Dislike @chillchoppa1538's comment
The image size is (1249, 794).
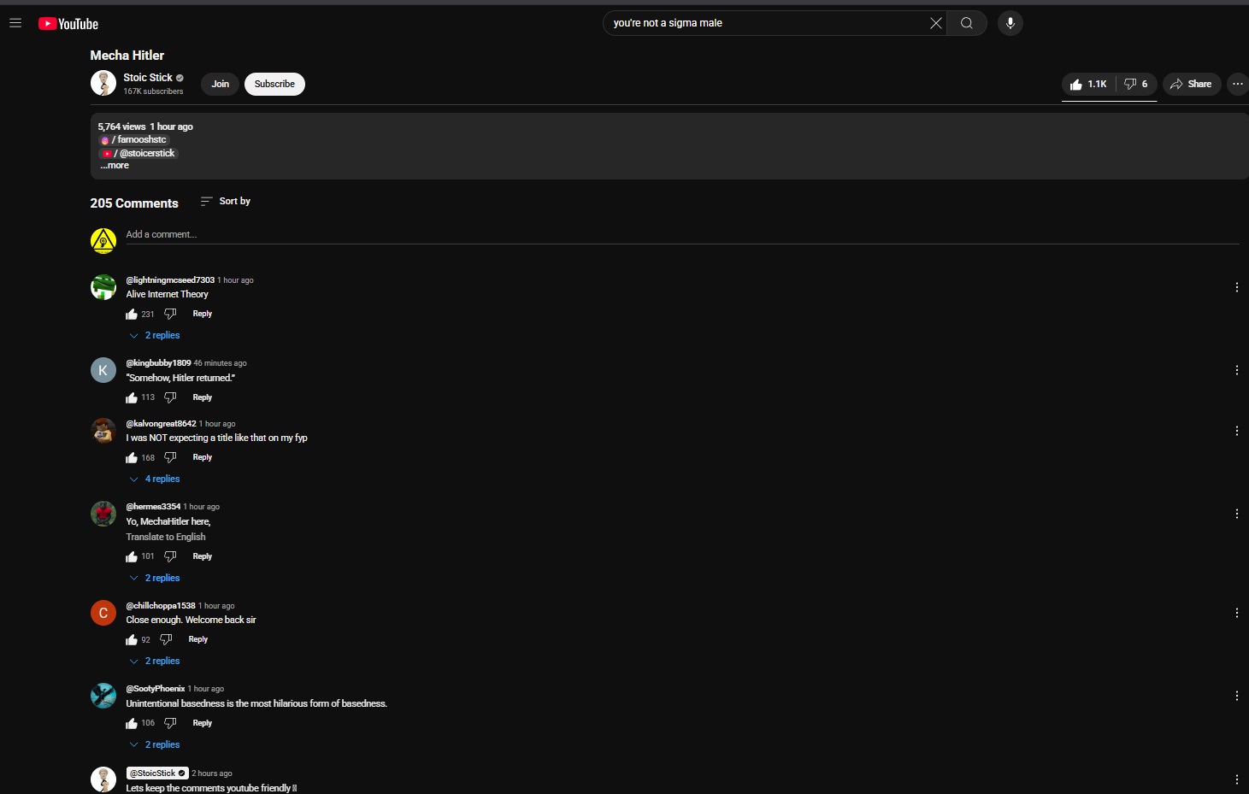coord(166,639)
